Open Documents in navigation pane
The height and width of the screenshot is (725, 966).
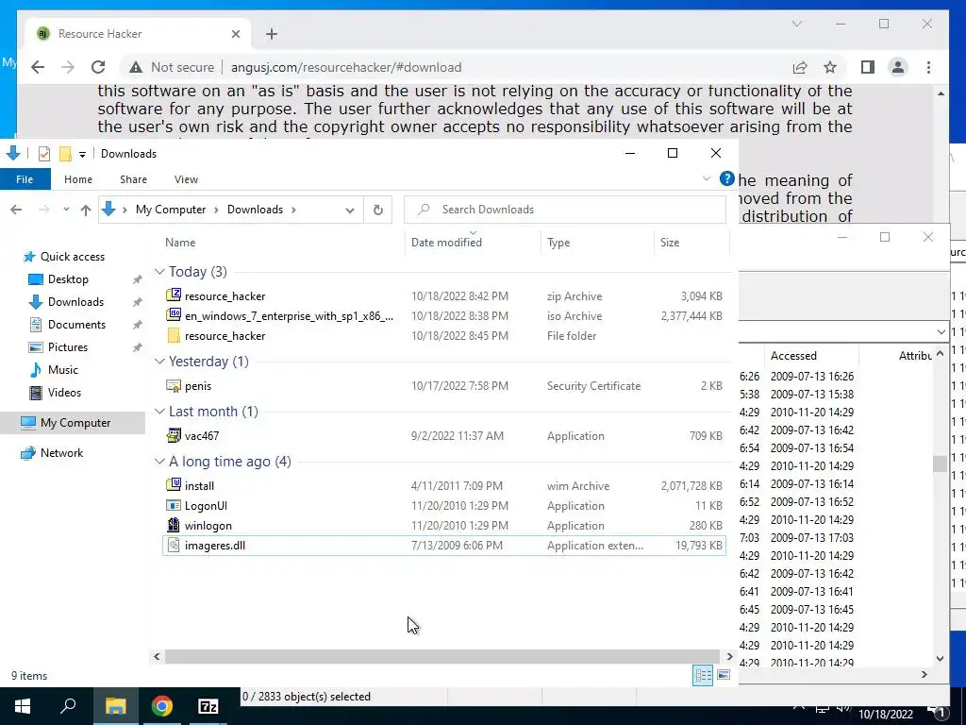(68, 325)
